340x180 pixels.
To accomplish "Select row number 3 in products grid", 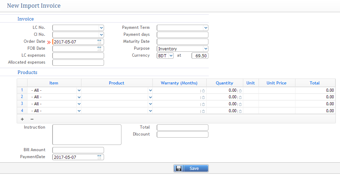I will tap(22, 104).
